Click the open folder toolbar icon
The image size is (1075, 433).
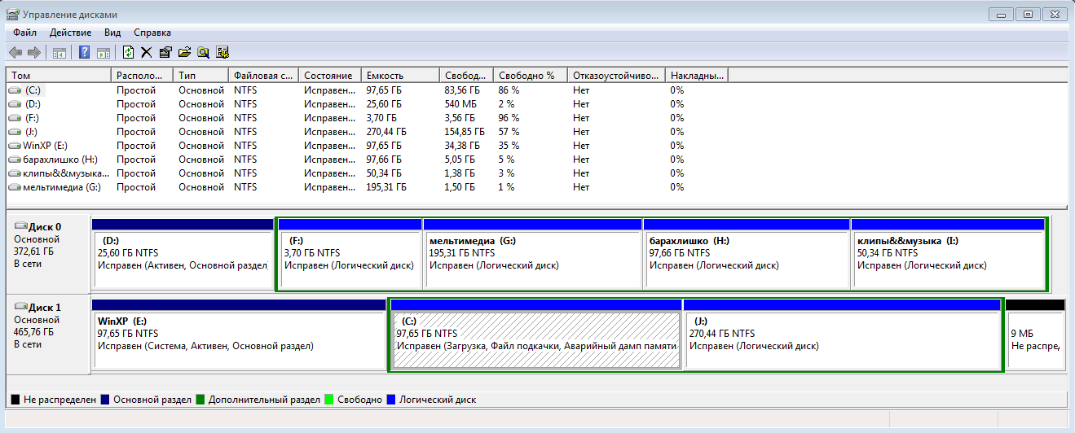point(184,52)
